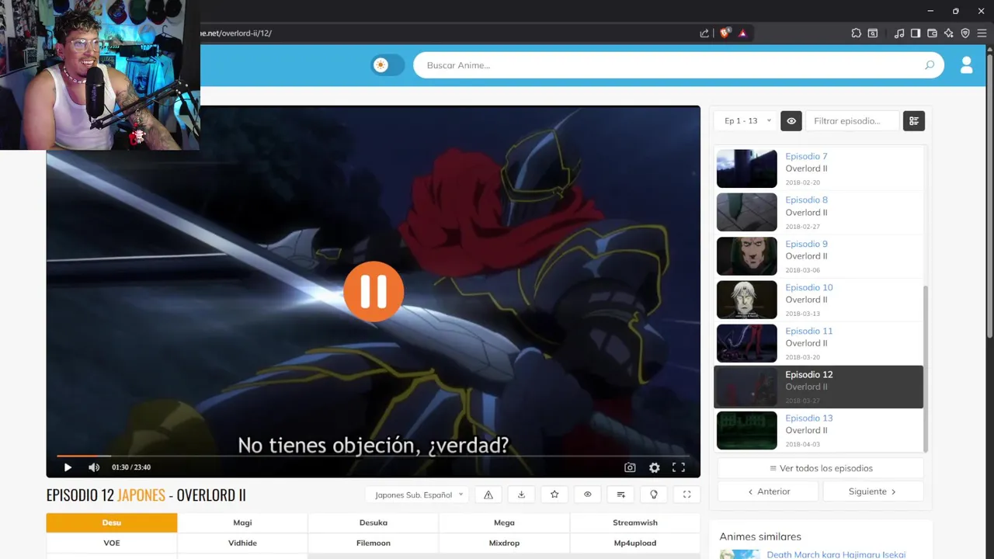Open Brave Rewards triangle icon
994x559 pixels.
point(742,33)
